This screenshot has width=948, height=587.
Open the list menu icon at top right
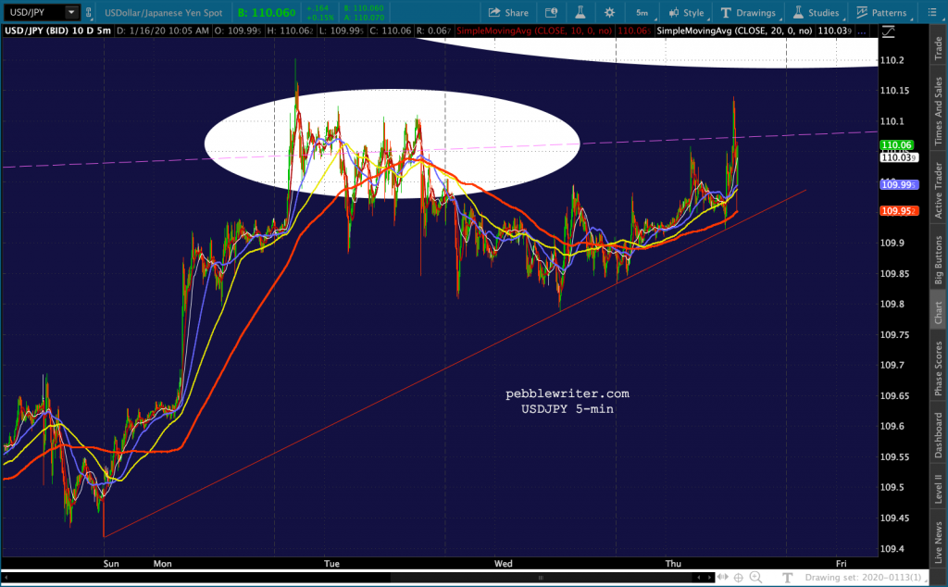click(x=932, y=13)
